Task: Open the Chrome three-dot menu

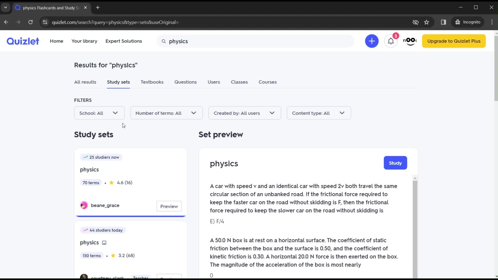Action: (x=492, y=22)
